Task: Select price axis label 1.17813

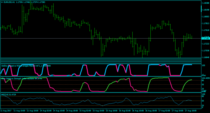Action: [206, 23]
